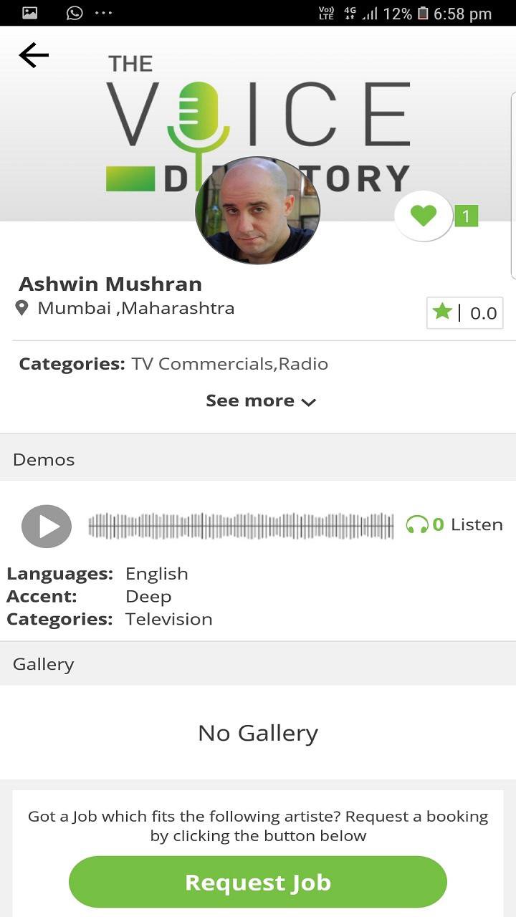Expand the See more chevron
Viewport: 516px width, 917px height.
pos(309,402)
